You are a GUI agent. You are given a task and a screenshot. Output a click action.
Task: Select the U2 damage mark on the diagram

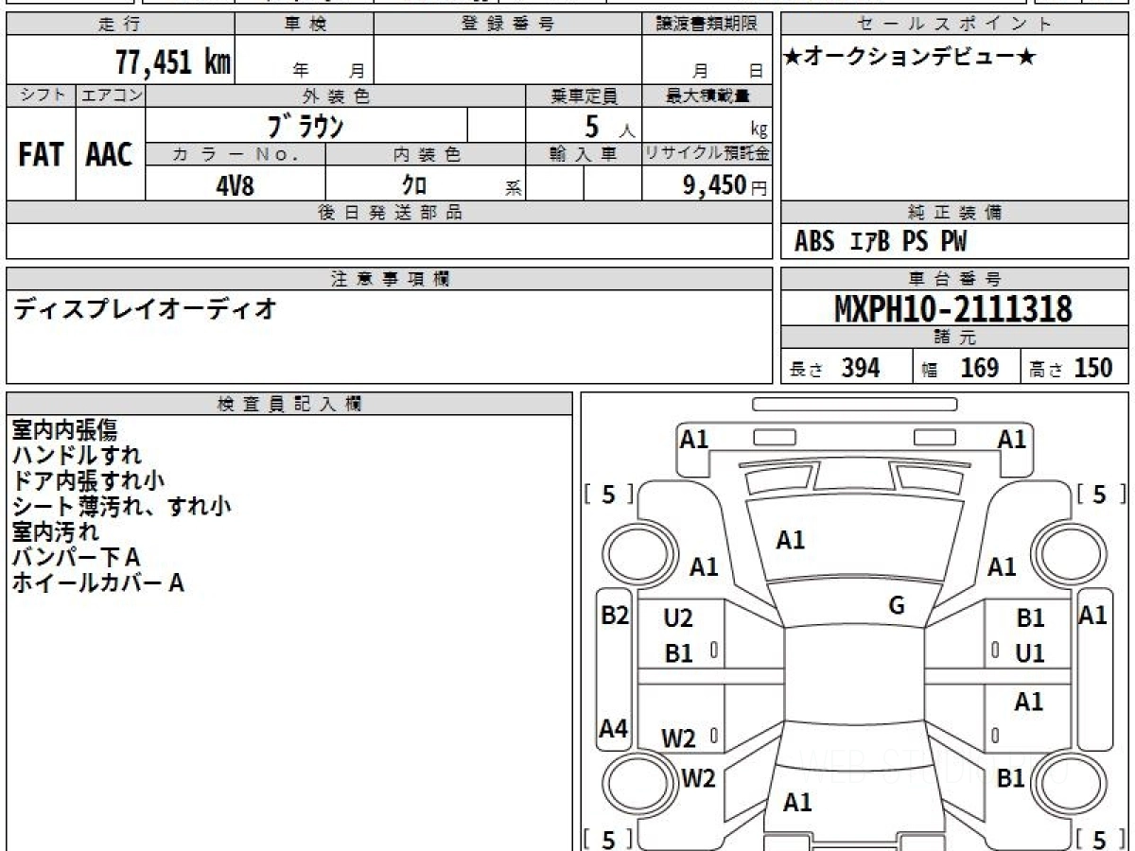678,618
